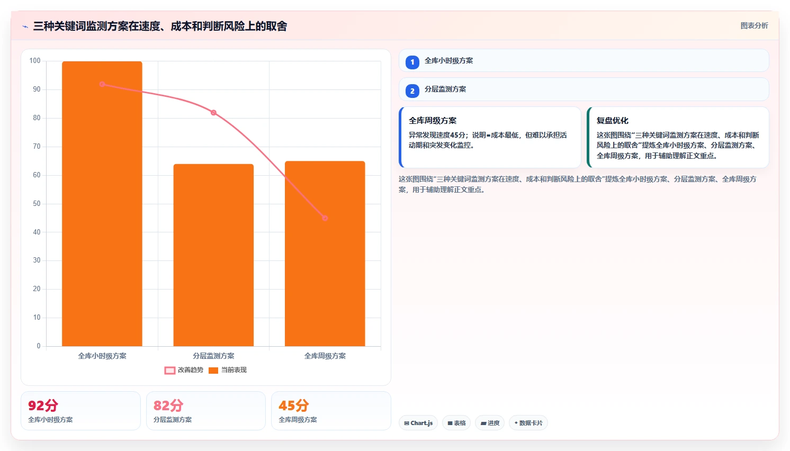Click the Chart.js tag
790x451 pixels.
click(418, 423)
